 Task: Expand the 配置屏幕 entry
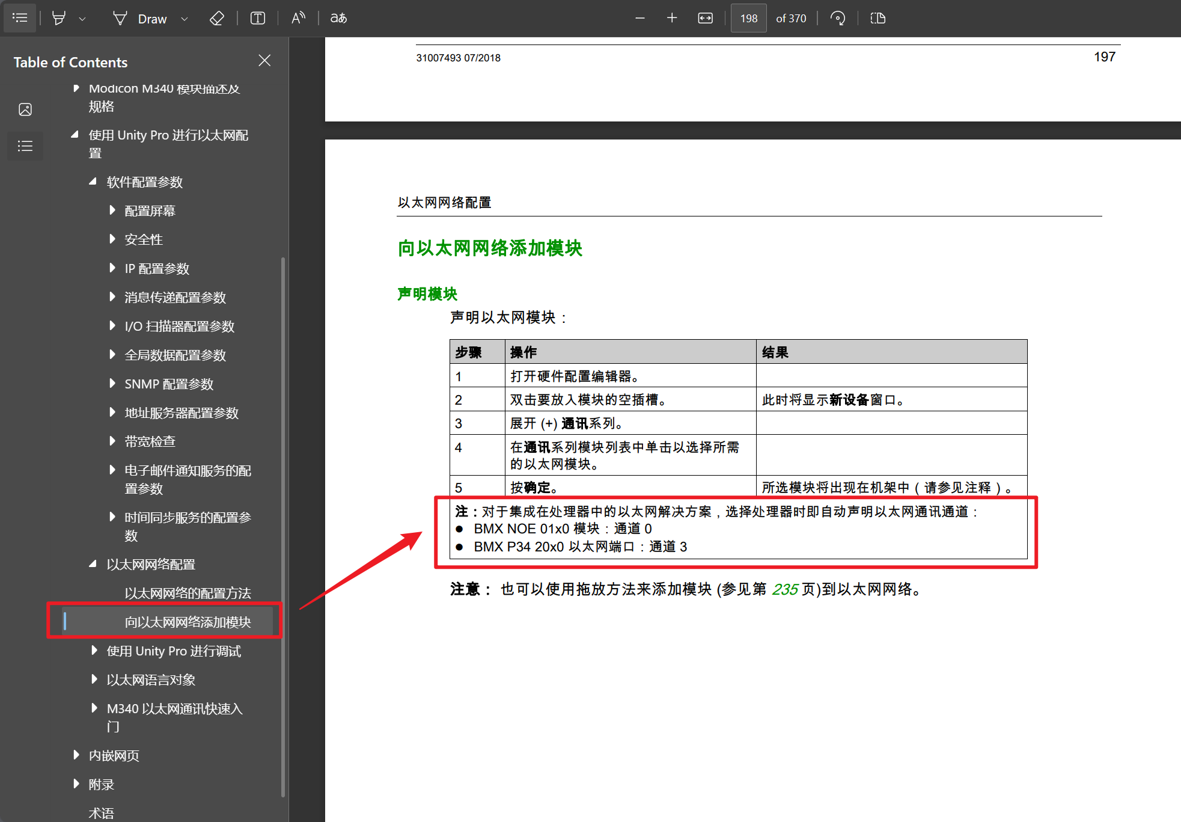click(112, 210)
